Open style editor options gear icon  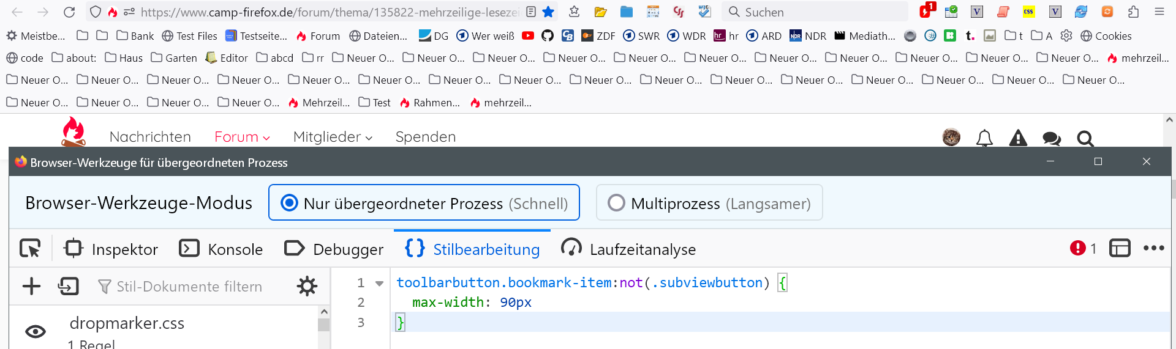307,286
